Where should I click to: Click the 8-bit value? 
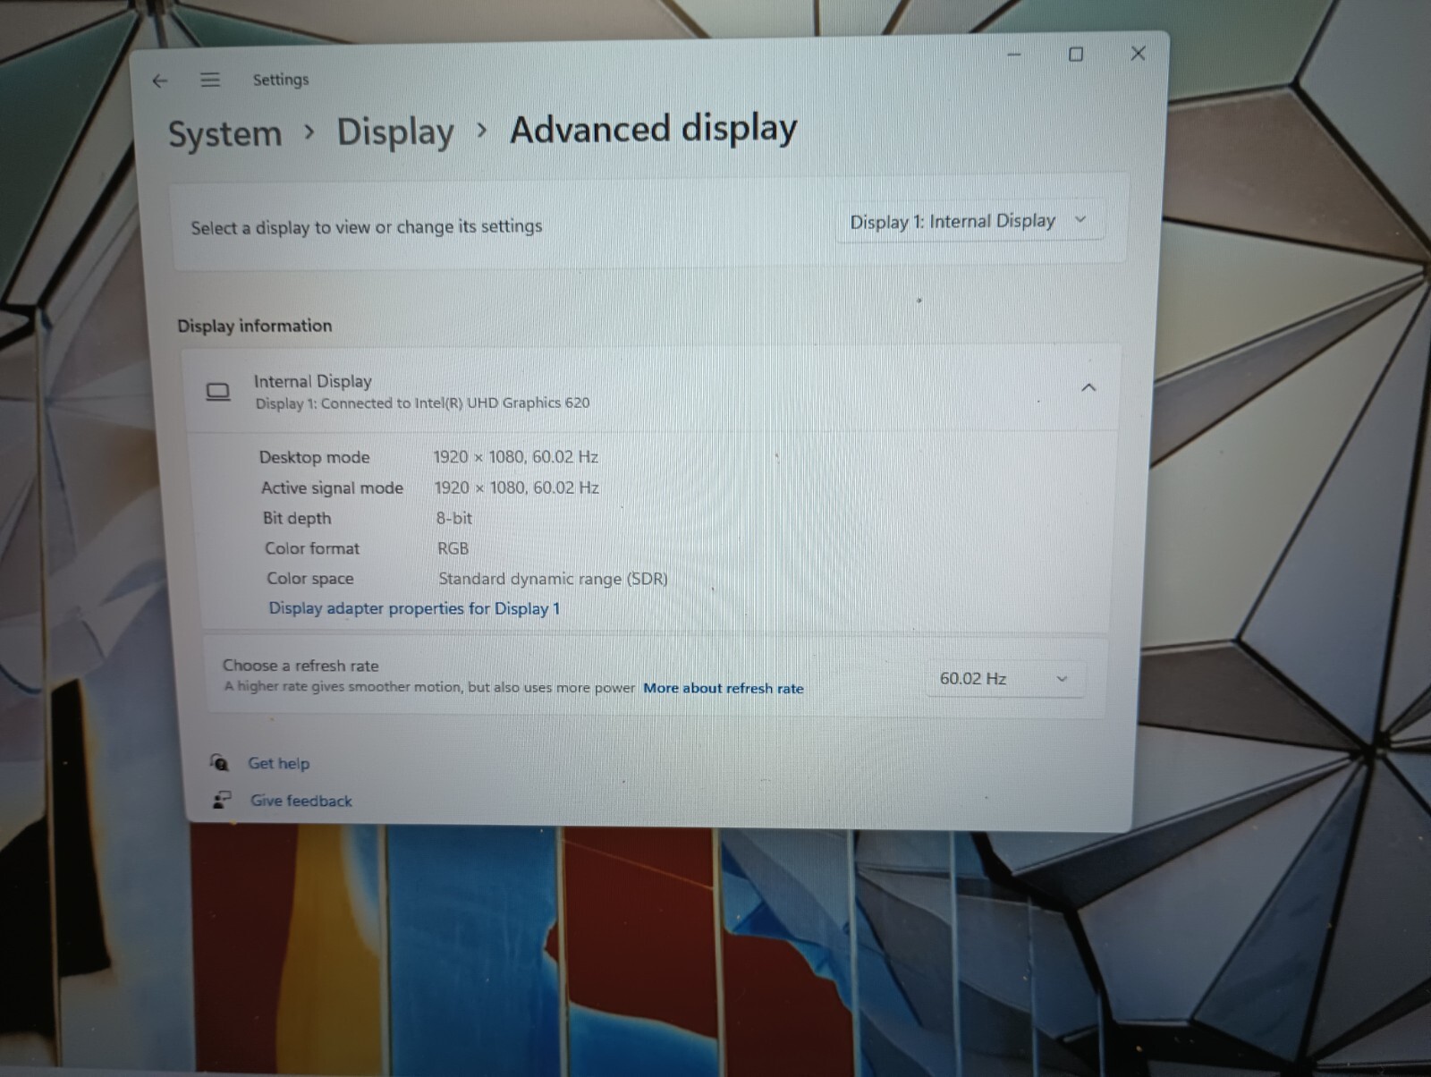[x=454, y=518]
